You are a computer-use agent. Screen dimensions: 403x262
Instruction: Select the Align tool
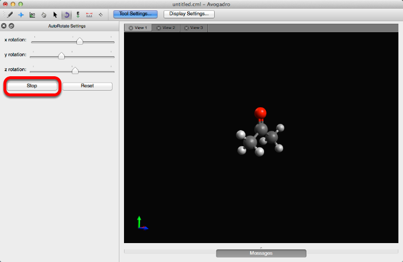click(100, 14)
